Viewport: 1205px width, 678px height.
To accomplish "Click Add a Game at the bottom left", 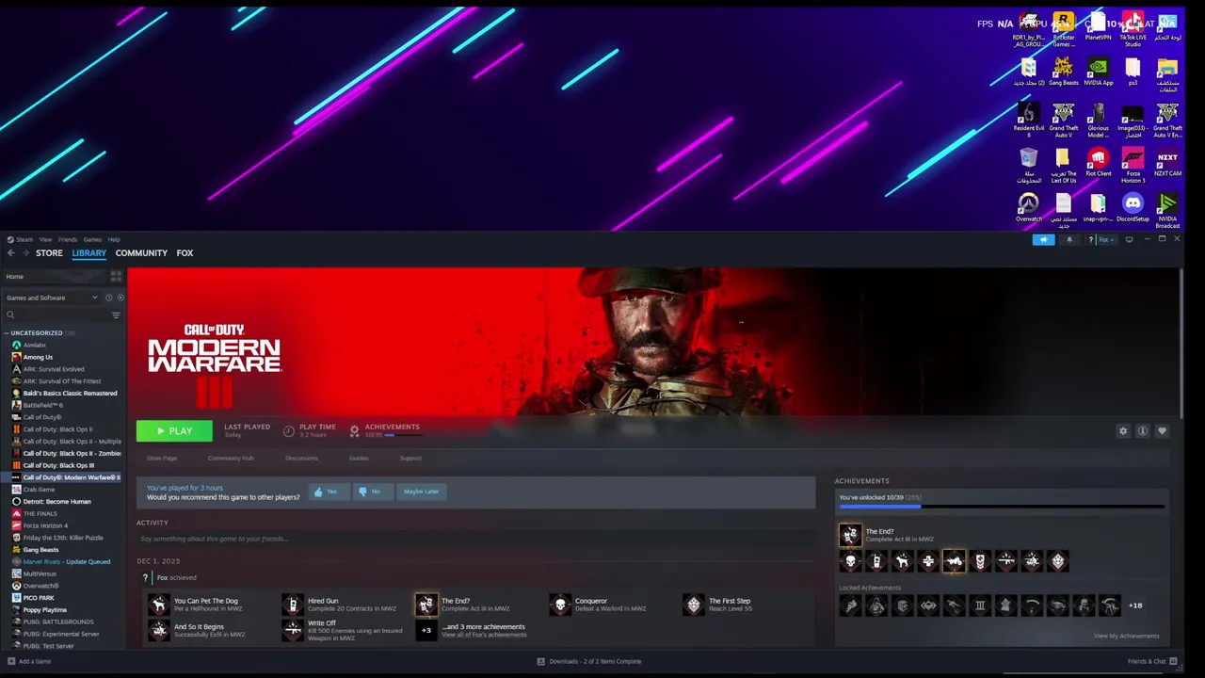I will pos(29,661).
